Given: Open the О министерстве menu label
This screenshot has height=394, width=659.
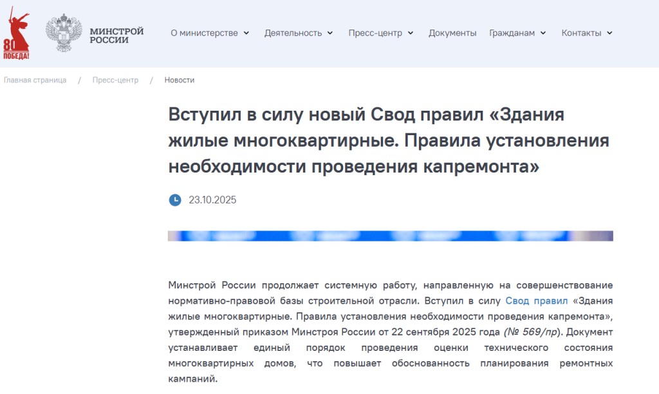Looking at the screenshot, I should [x=204, y=33].
